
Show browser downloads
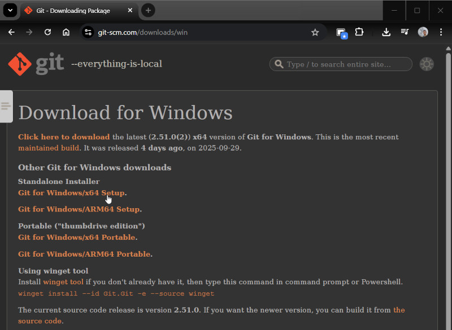coord(386,32)
